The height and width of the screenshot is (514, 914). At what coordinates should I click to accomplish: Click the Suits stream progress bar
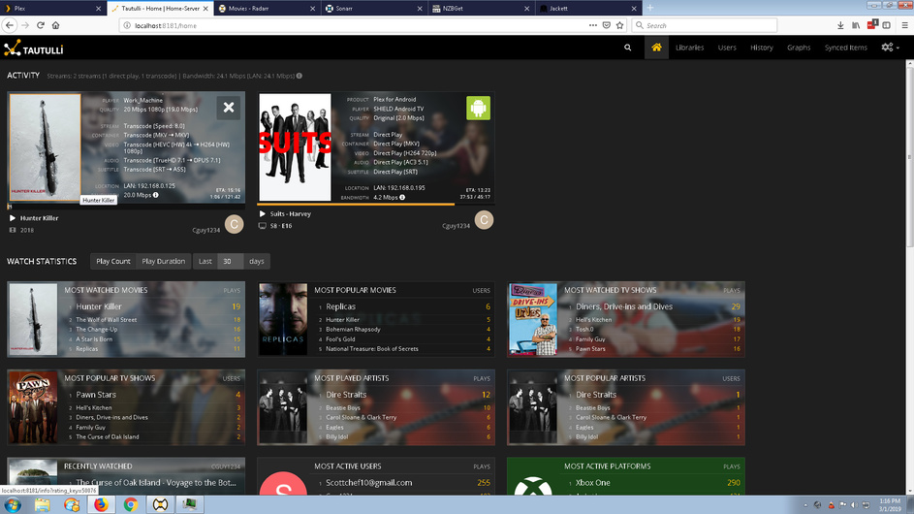[x=376, y=205]
